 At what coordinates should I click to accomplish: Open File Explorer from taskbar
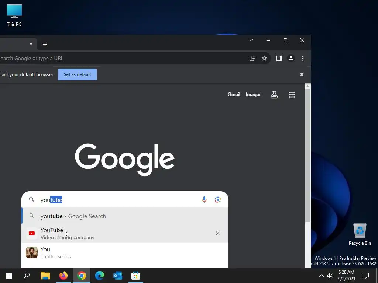tap(45, 276)
